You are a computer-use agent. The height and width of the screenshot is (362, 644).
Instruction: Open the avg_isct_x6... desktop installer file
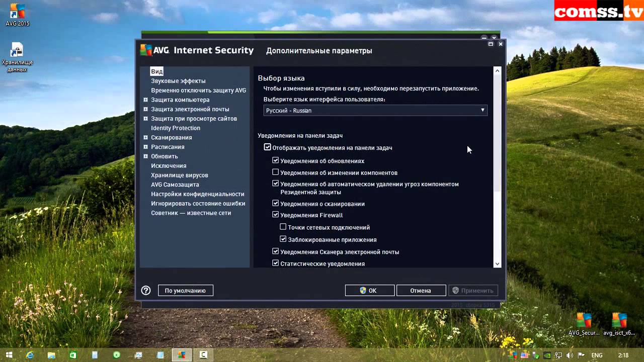tap(619, 324)
